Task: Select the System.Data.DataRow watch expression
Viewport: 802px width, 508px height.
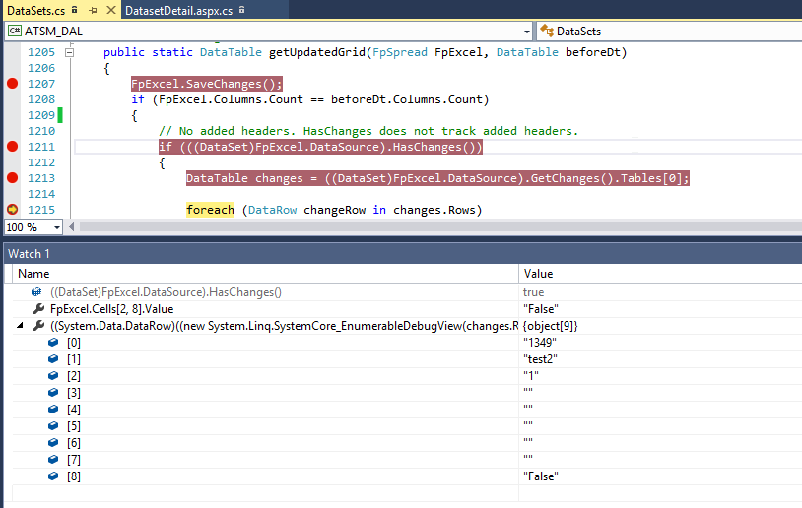Action: (x=284, y=326)
